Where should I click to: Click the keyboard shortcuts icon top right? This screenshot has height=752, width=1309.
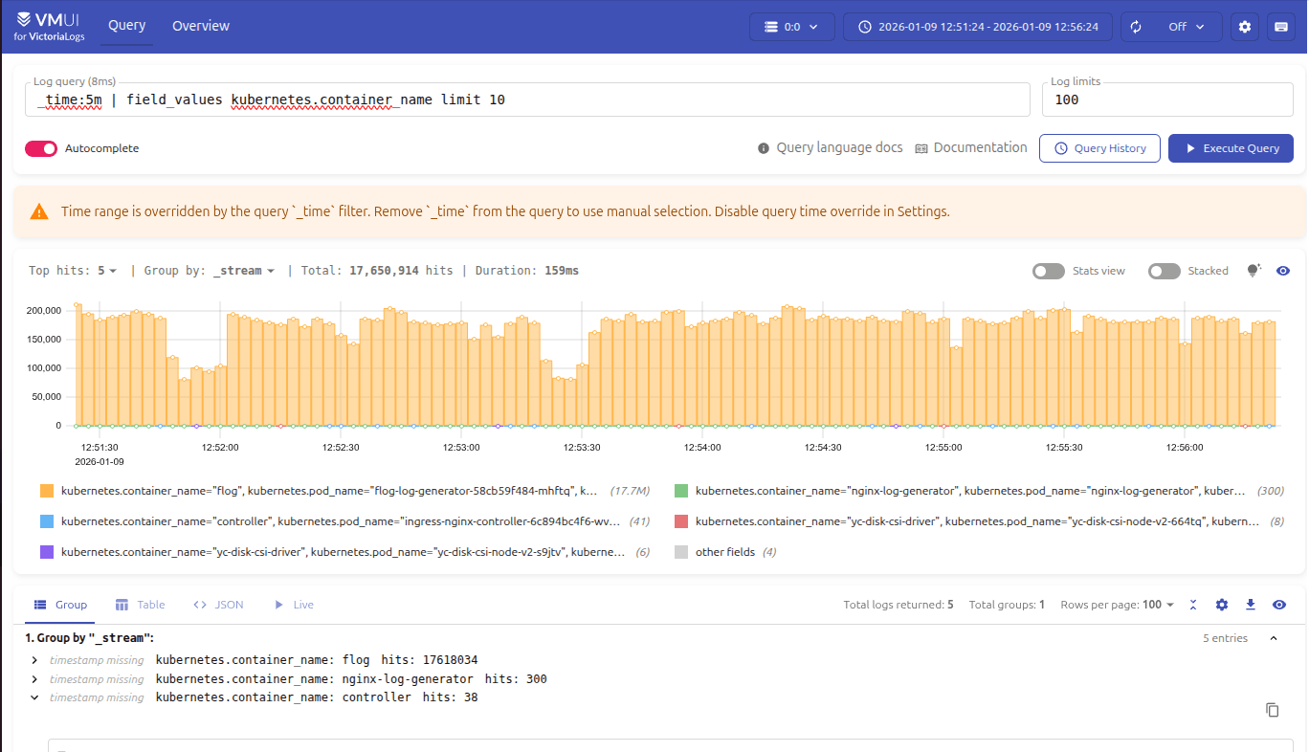(1281, 27)
